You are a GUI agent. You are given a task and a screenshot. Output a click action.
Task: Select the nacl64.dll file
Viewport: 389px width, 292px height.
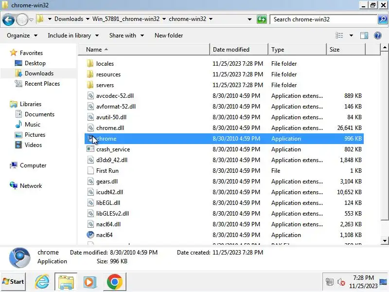224,224
